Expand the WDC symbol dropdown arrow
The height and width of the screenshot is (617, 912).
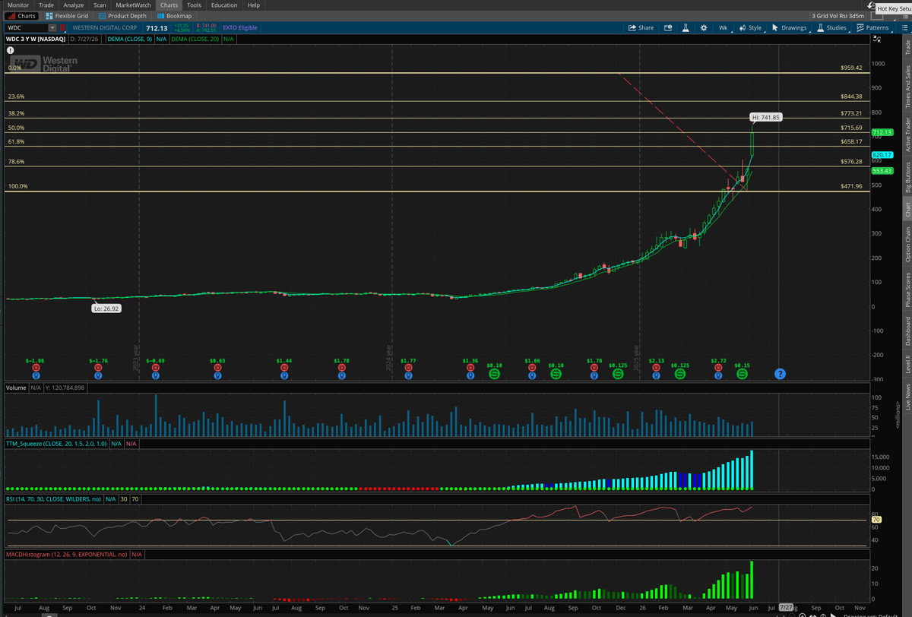coord(52,27)
